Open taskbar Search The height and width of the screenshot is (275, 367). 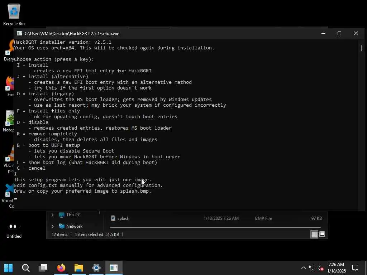pos(26,268)
